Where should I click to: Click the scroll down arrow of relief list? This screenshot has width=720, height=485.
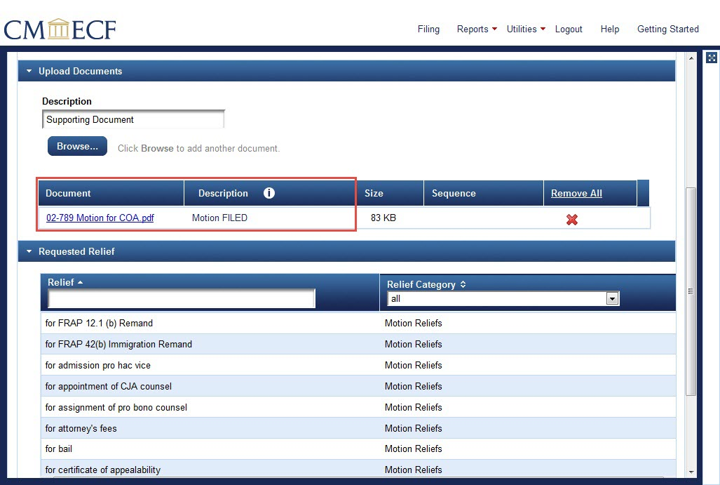click(x=691, y=472)
